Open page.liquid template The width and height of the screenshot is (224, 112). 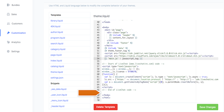tap(56, 55)
